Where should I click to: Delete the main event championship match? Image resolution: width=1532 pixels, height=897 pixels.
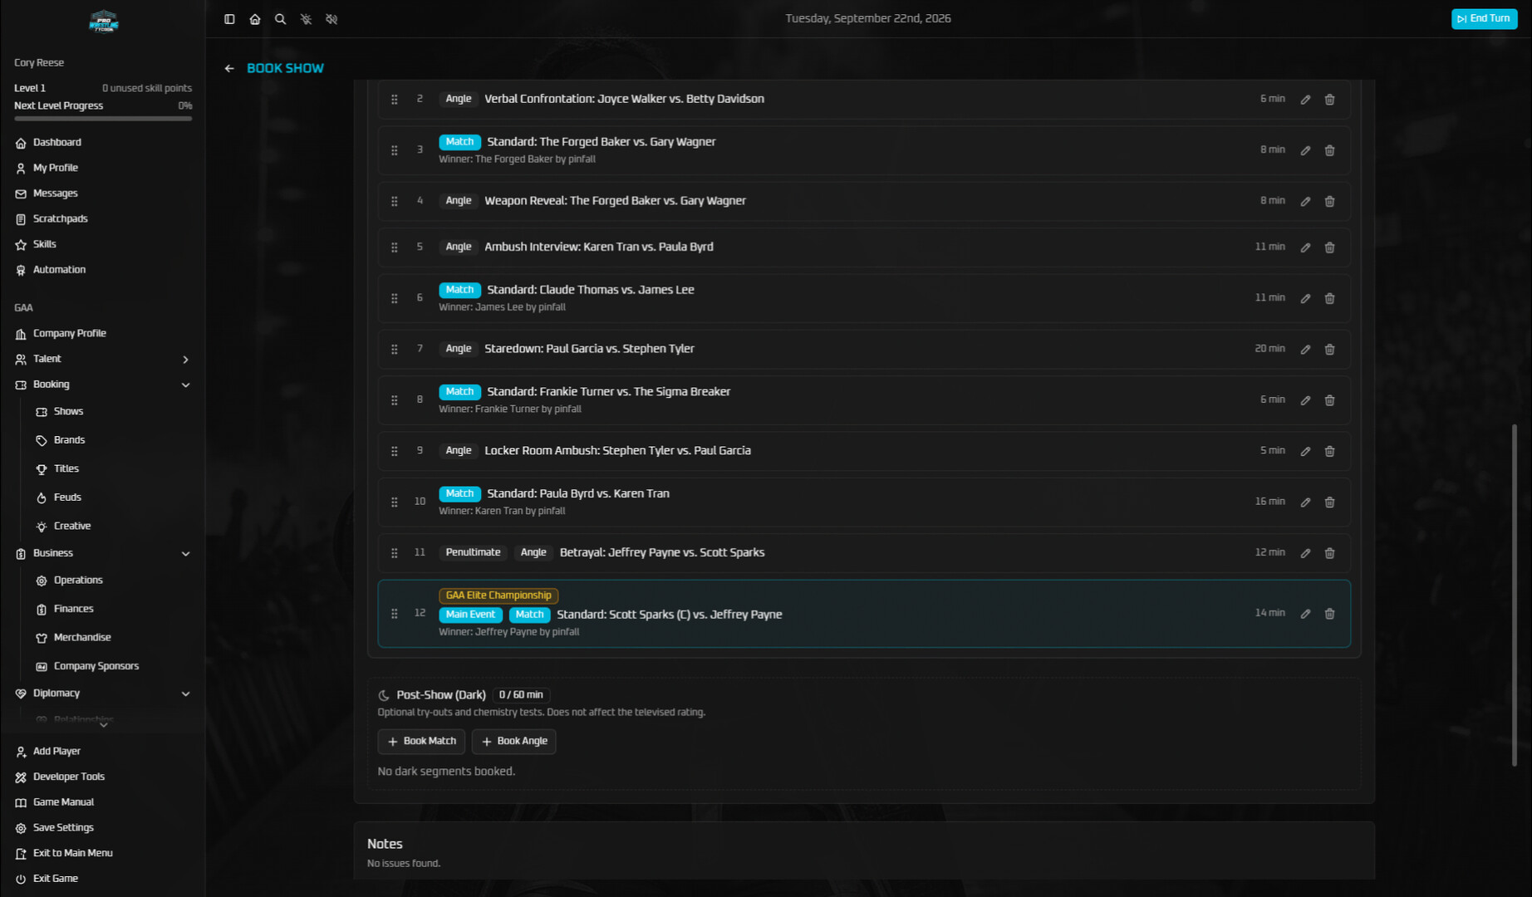click(1329, 614)
